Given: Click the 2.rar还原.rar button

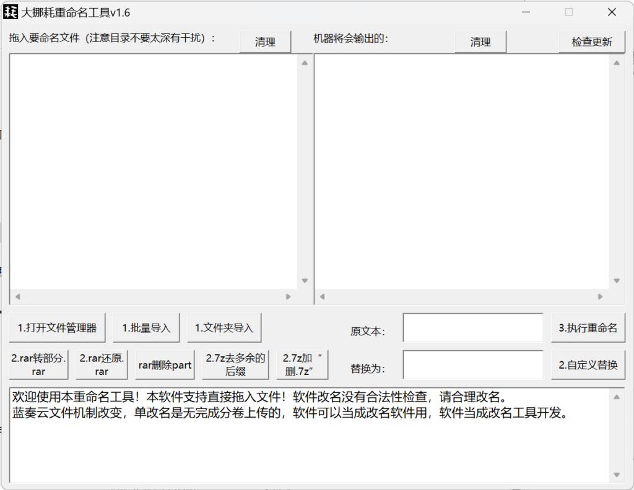Looking at the screenshot, I should point(102,365).
